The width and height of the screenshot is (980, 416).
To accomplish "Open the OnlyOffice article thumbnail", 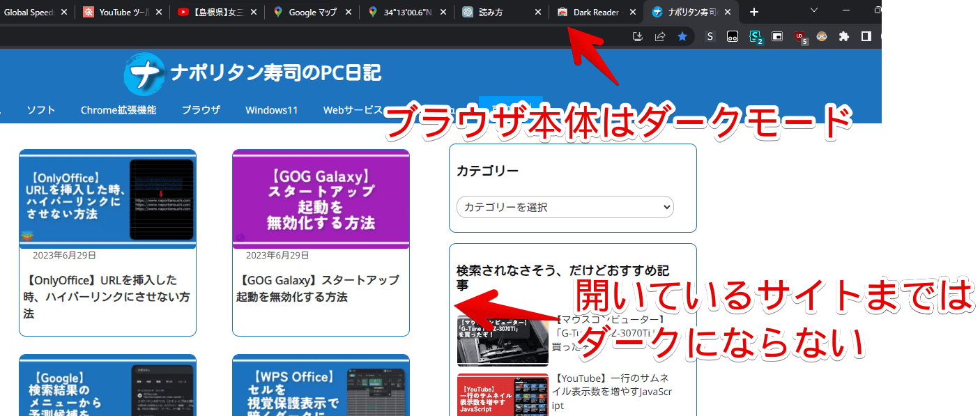I will [x=107, y=200].
